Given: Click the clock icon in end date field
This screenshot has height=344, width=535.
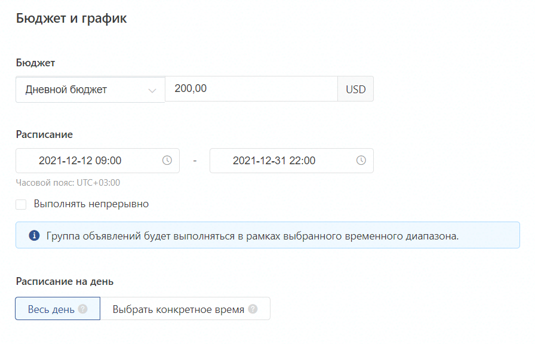Looking at the screenshot, I should [x=361, y=161].
